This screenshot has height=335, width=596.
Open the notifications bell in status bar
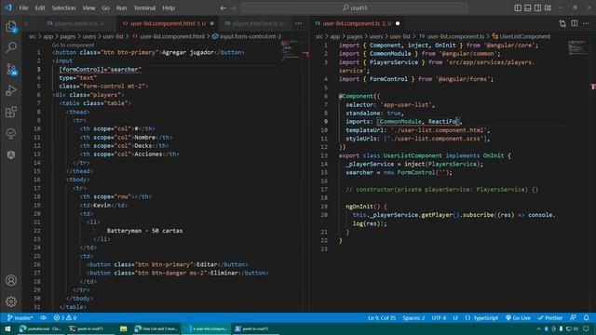pos(586,318)
